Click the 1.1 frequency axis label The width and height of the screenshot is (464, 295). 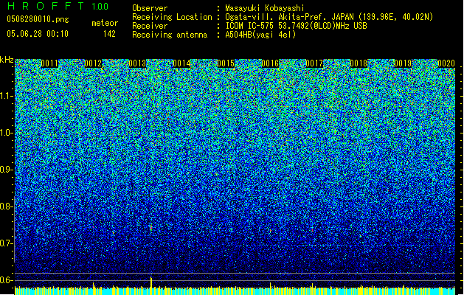pos(6,96)
